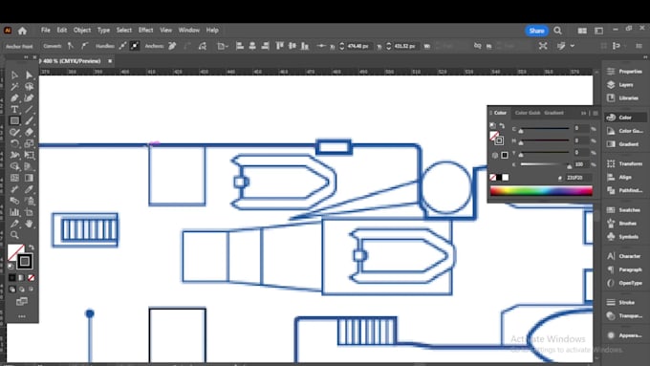Open the Window menu
This screenshot has width=650, height=366.
pos(189,31)
